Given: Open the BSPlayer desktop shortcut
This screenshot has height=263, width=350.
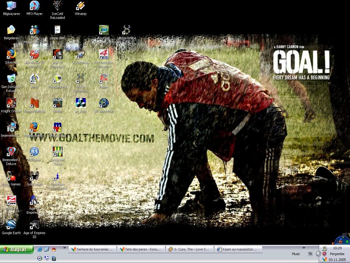Looking at the screenshot, I should (x=34, y=155).
